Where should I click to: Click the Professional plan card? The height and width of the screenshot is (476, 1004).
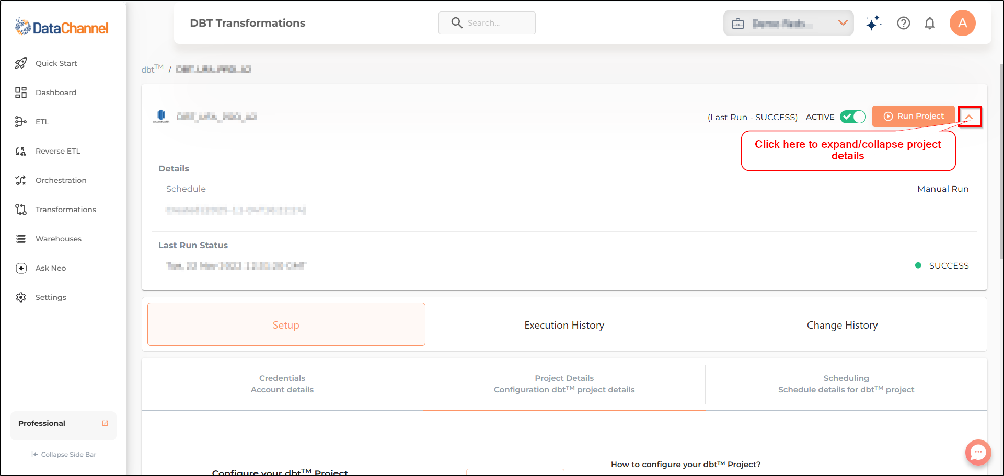63,425
